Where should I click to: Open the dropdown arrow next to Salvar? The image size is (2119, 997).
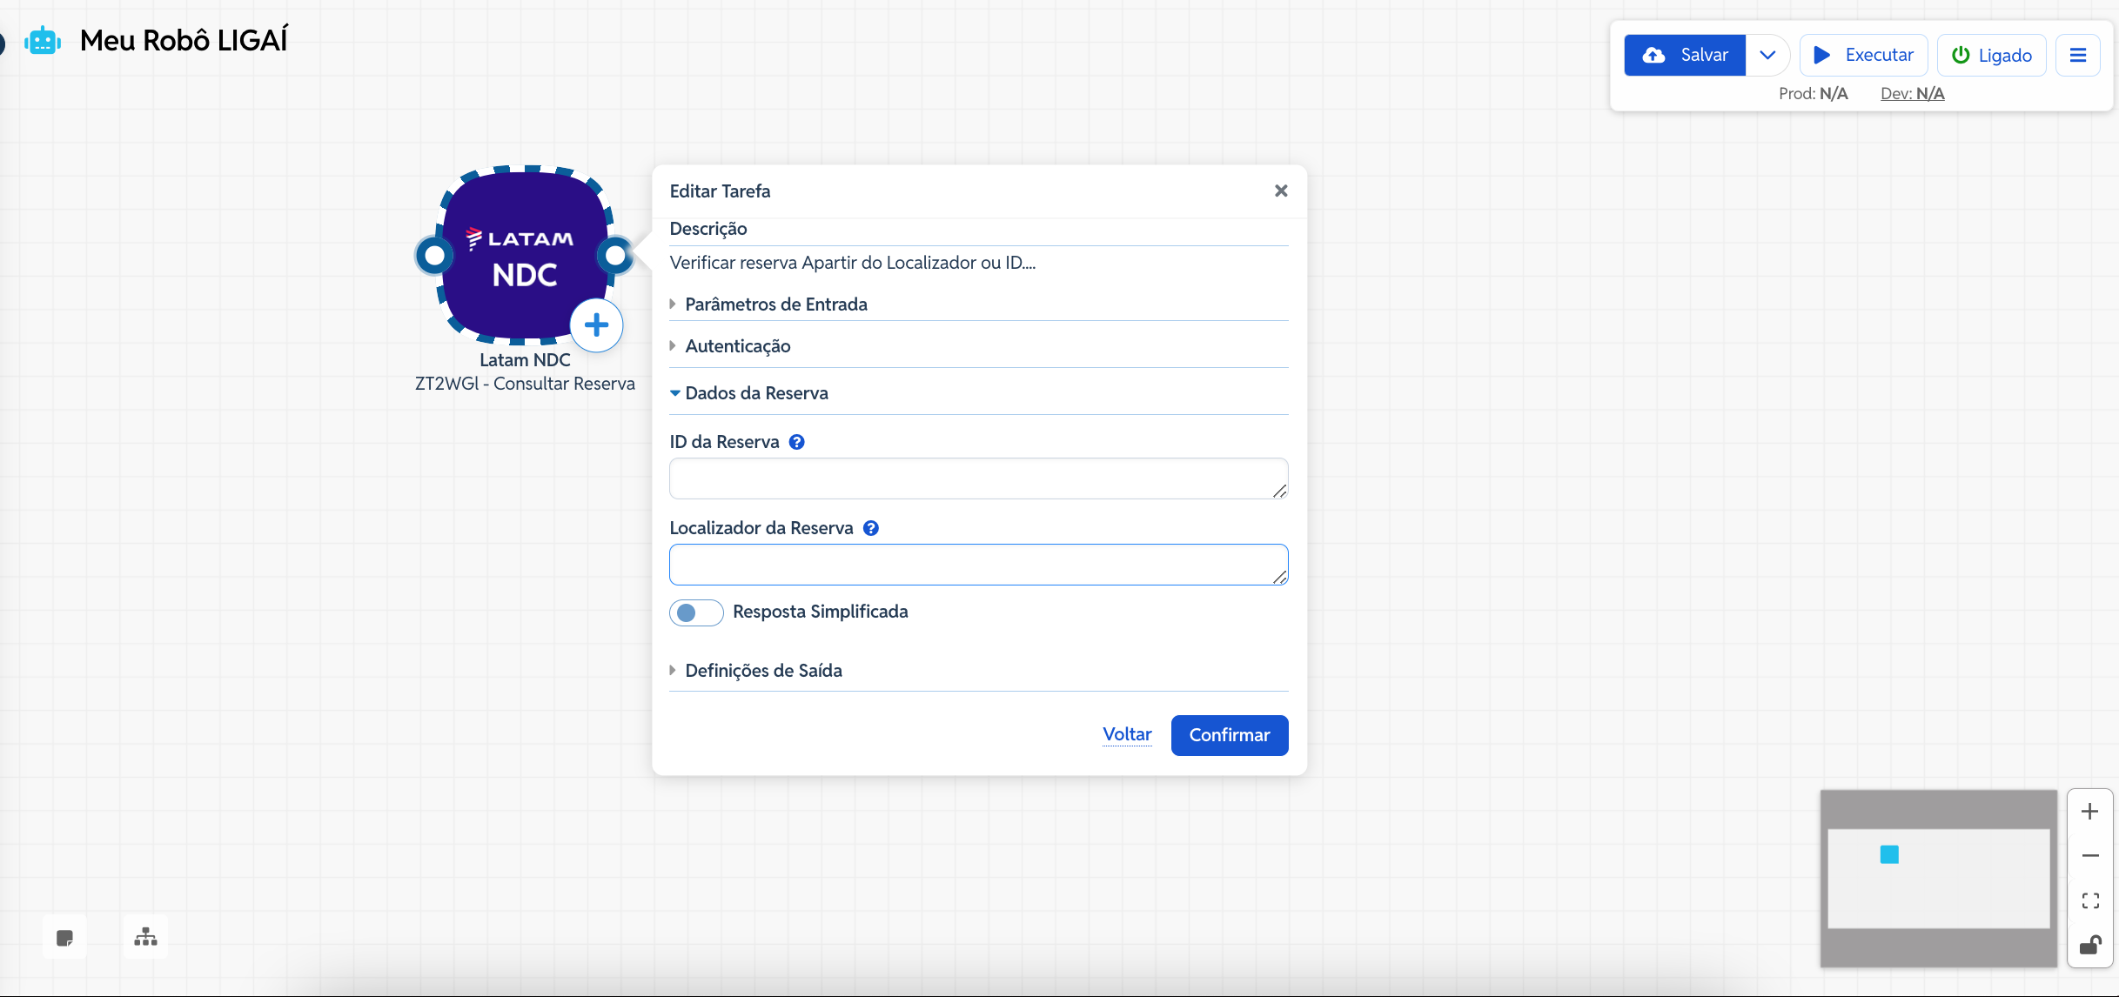tap(1767, 56)
